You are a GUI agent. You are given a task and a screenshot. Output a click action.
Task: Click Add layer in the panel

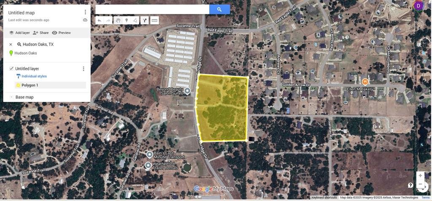19,33
